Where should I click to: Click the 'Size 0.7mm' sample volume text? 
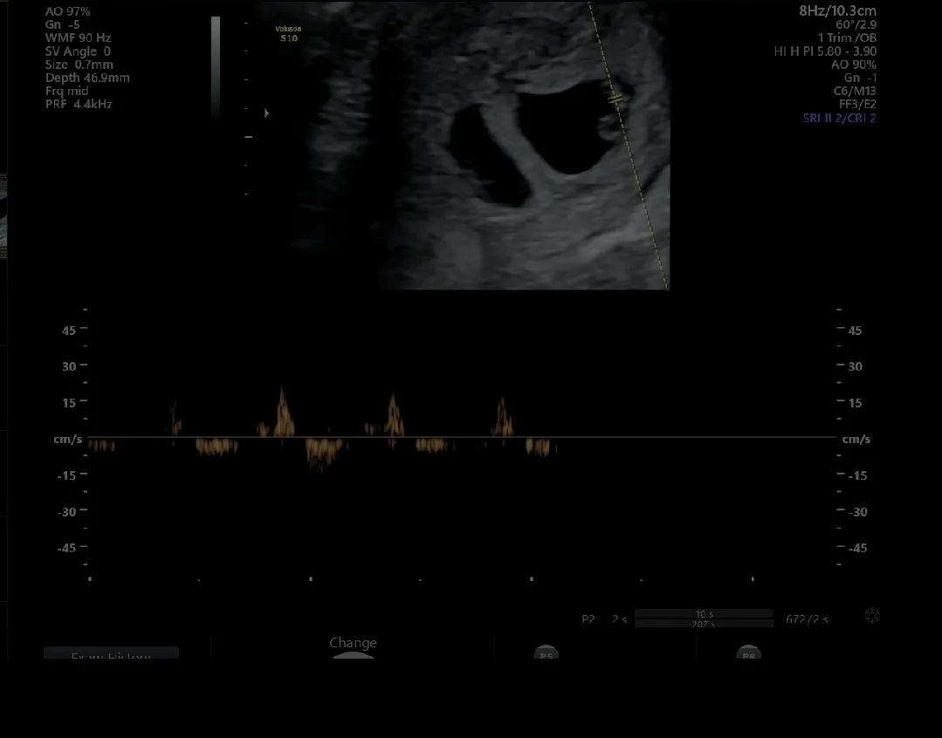pyautogui.click(x=79, y=65)
